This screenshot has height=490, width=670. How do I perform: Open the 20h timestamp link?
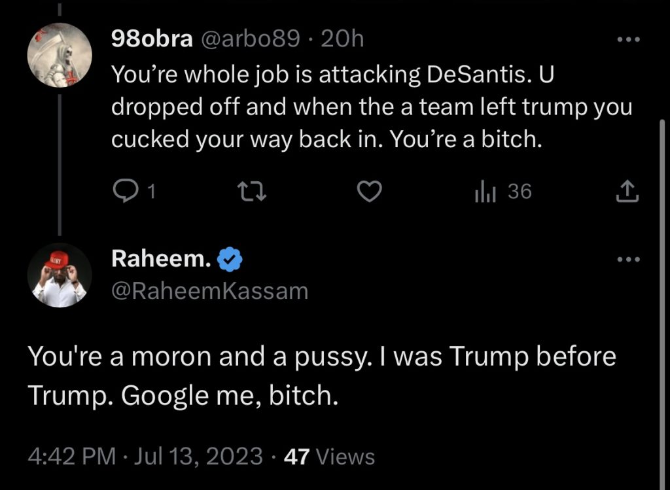(x=343, y=39)
